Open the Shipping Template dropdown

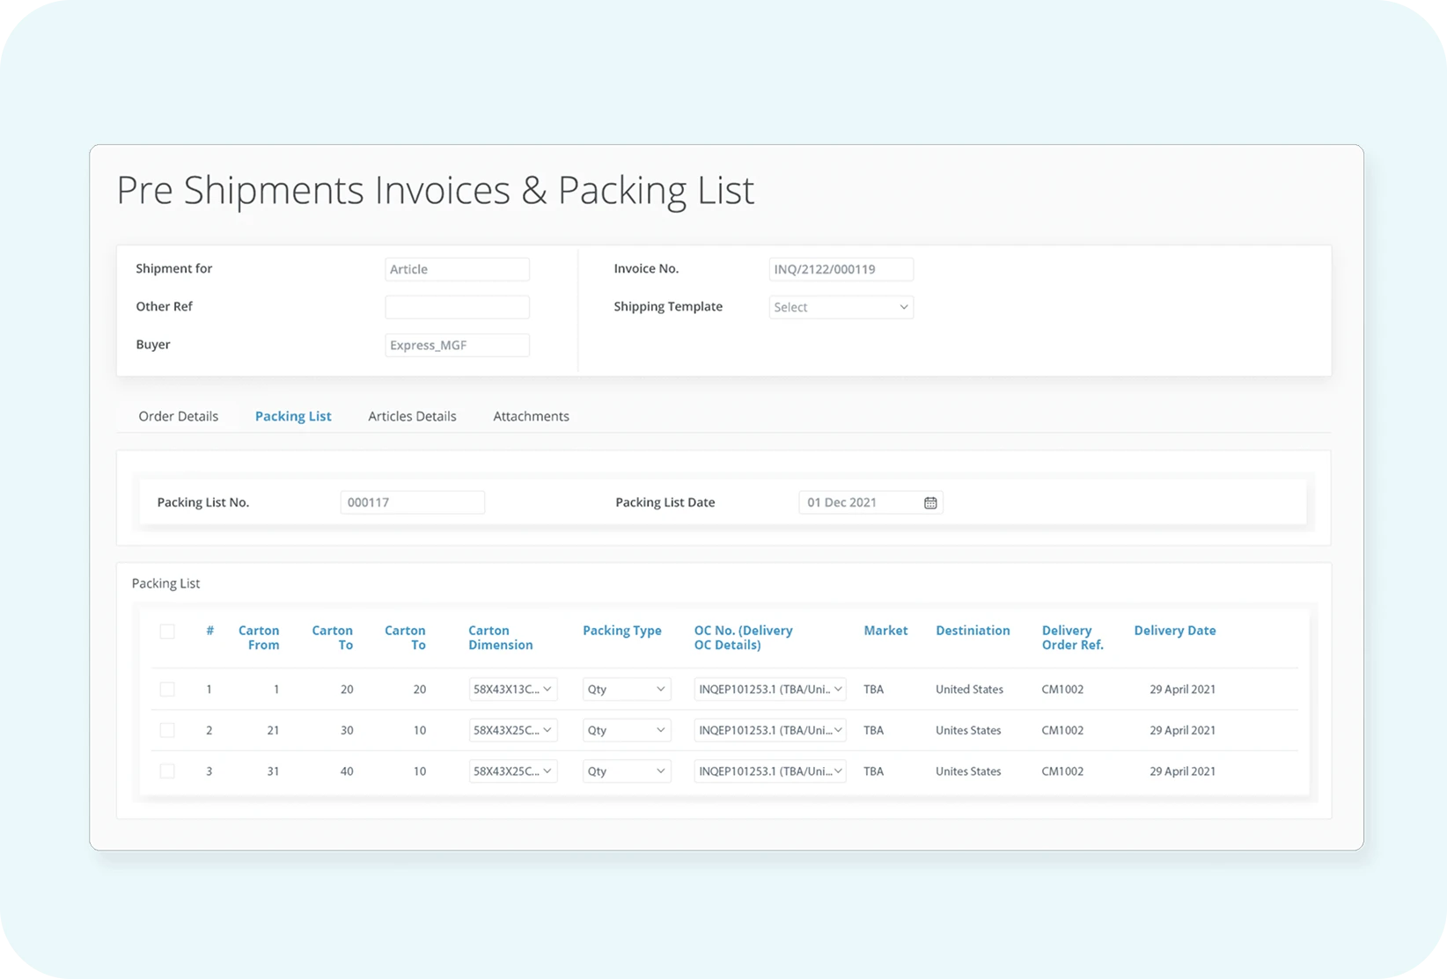pos(841,307)
